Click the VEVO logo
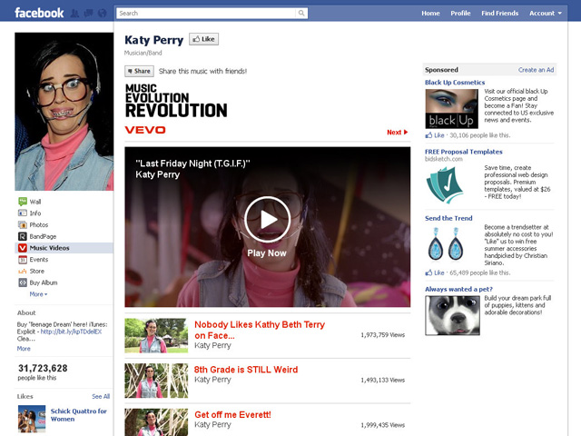581x436 pixels. pos(145,130)
